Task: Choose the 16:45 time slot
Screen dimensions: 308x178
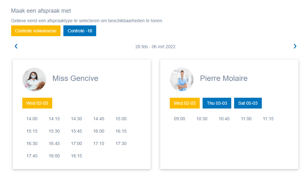Action: (x=54, y=143)
